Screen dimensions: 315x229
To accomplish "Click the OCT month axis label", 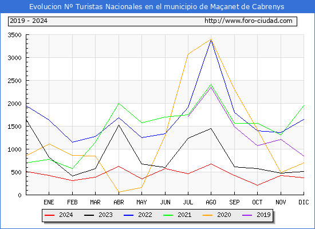I will [257, 202].
